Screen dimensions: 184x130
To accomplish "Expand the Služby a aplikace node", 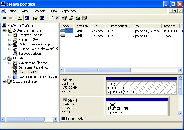I will pyautogui.click(x=4, y=81).
